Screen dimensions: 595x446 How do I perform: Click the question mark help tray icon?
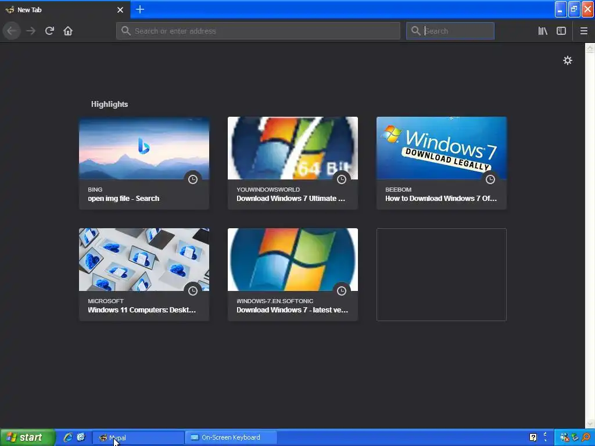[533, 437]
